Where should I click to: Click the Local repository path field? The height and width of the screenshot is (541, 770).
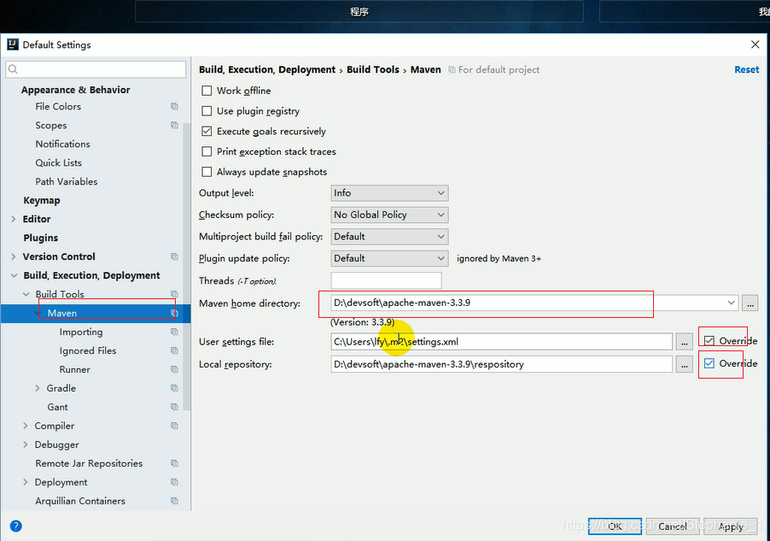501,364
